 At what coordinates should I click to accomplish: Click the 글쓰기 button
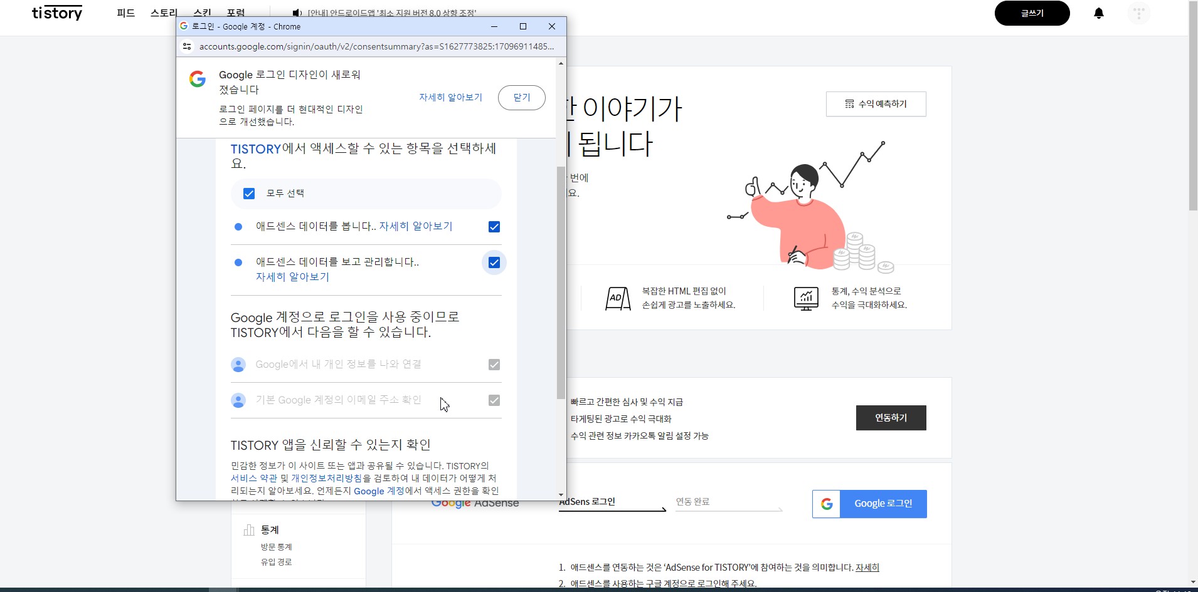tap(1032, 13)
